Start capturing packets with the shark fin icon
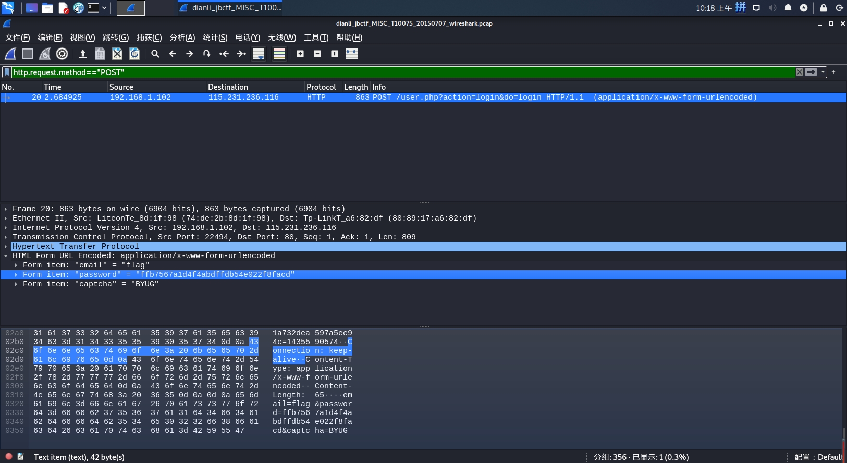 click(x=10, y=54)
